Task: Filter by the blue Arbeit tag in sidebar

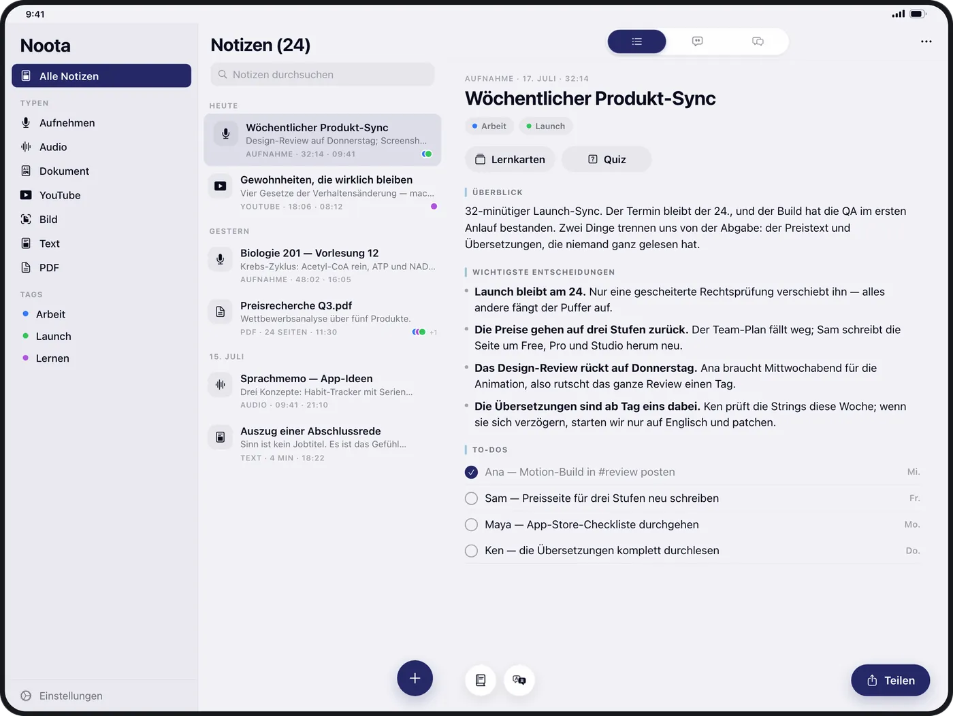Action: click(x=101, y=314)
